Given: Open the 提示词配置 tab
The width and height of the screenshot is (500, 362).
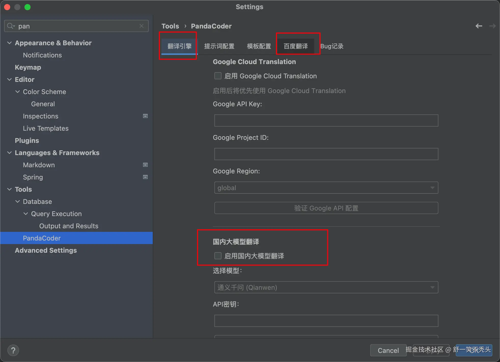Looking at the screenshot, I should (x=219, y=46).
